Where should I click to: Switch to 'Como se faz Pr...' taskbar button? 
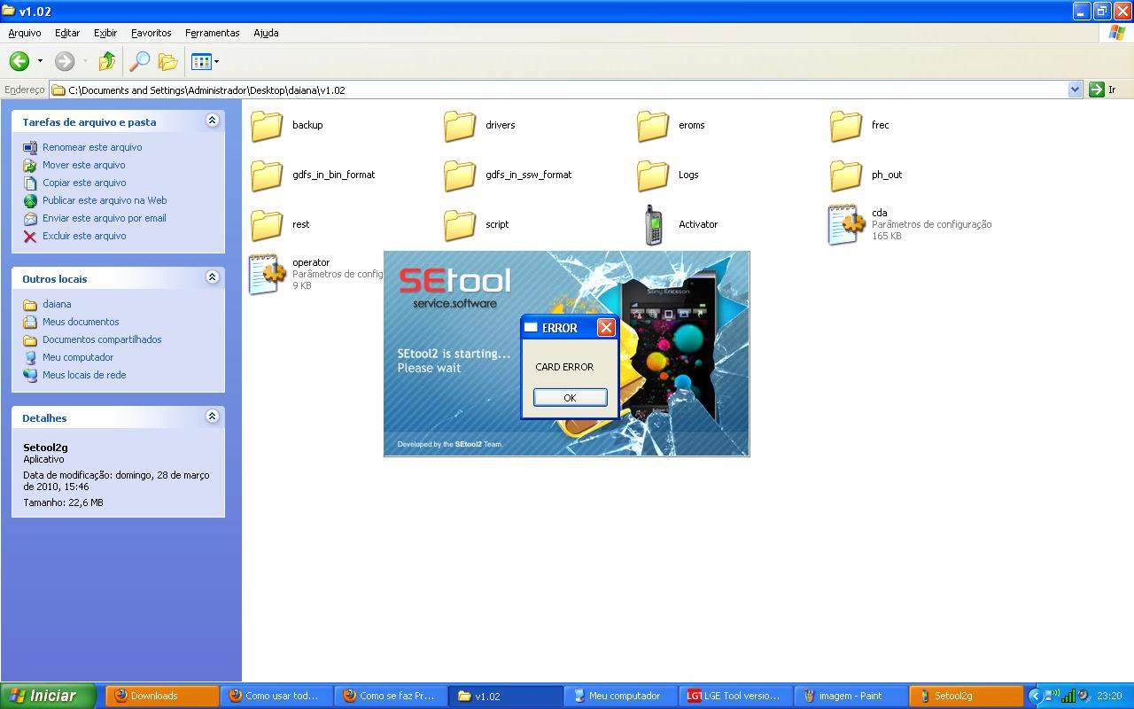point(391,696)
